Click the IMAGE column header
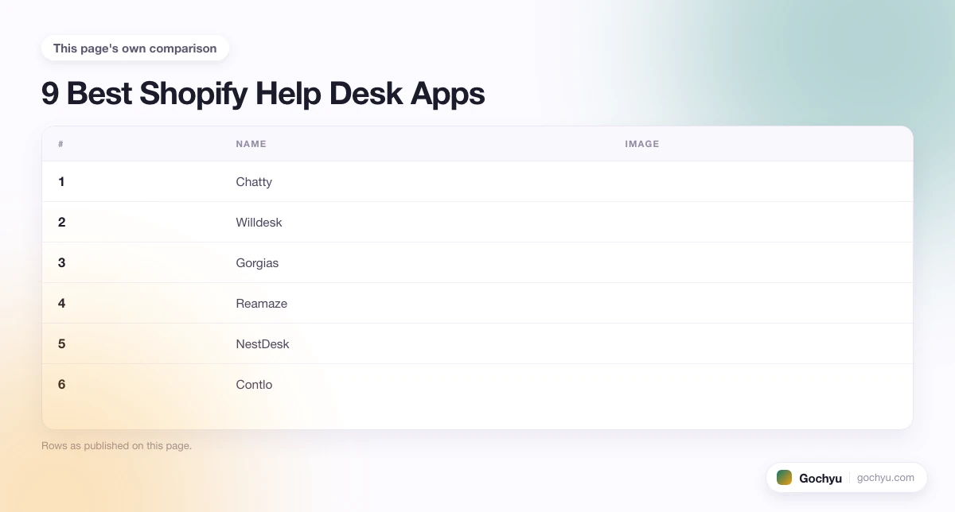Image resolution: width=955 pixels, height=512 pixels. [x=642, y=144]
